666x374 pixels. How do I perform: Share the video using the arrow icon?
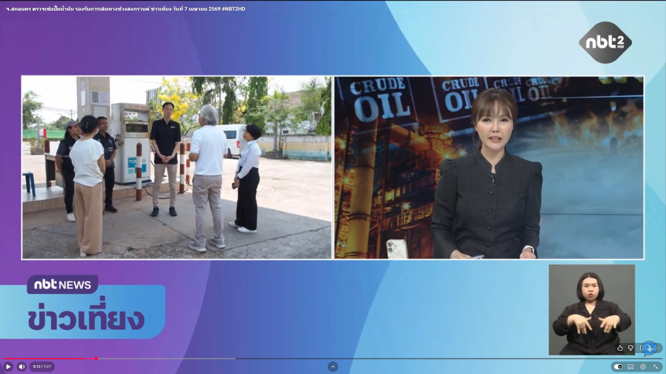pos(655,348)
